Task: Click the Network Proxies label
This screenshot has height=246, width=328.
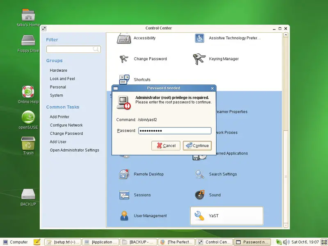Action: point(227,132)
